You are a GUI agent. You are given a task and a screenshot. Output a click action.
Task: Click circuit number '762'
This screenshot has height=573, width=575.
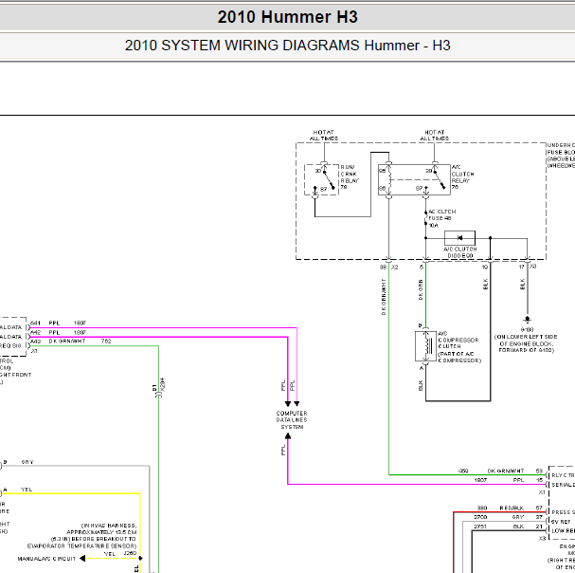(x=105, y=342)
